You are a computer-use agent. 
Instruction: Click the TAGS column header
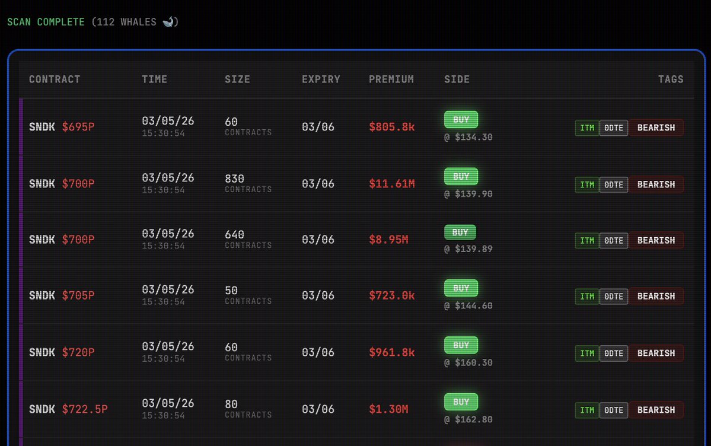coord(671,79)
